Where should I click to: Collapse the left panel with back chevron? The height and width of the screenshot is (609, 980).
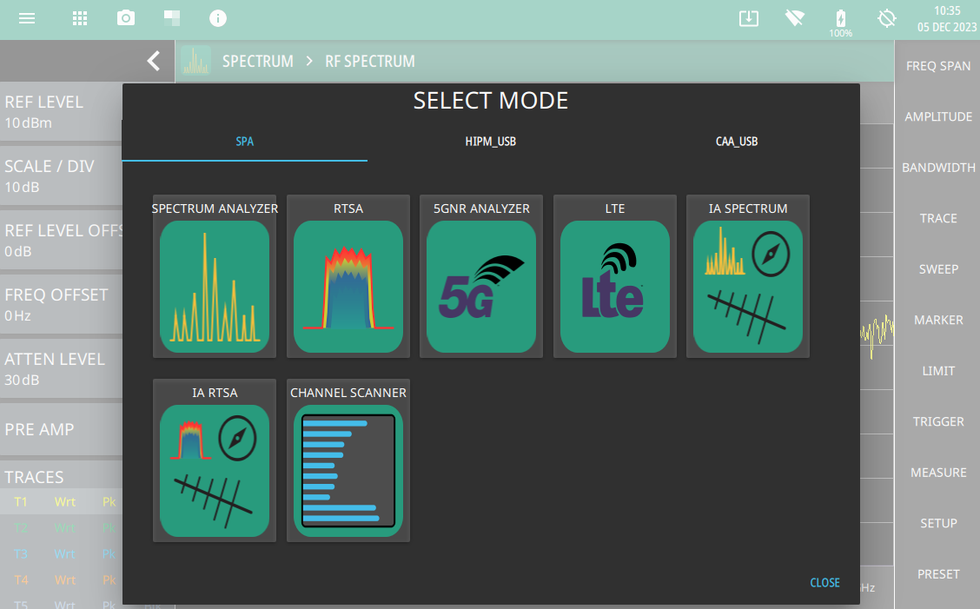click(154, 61)
